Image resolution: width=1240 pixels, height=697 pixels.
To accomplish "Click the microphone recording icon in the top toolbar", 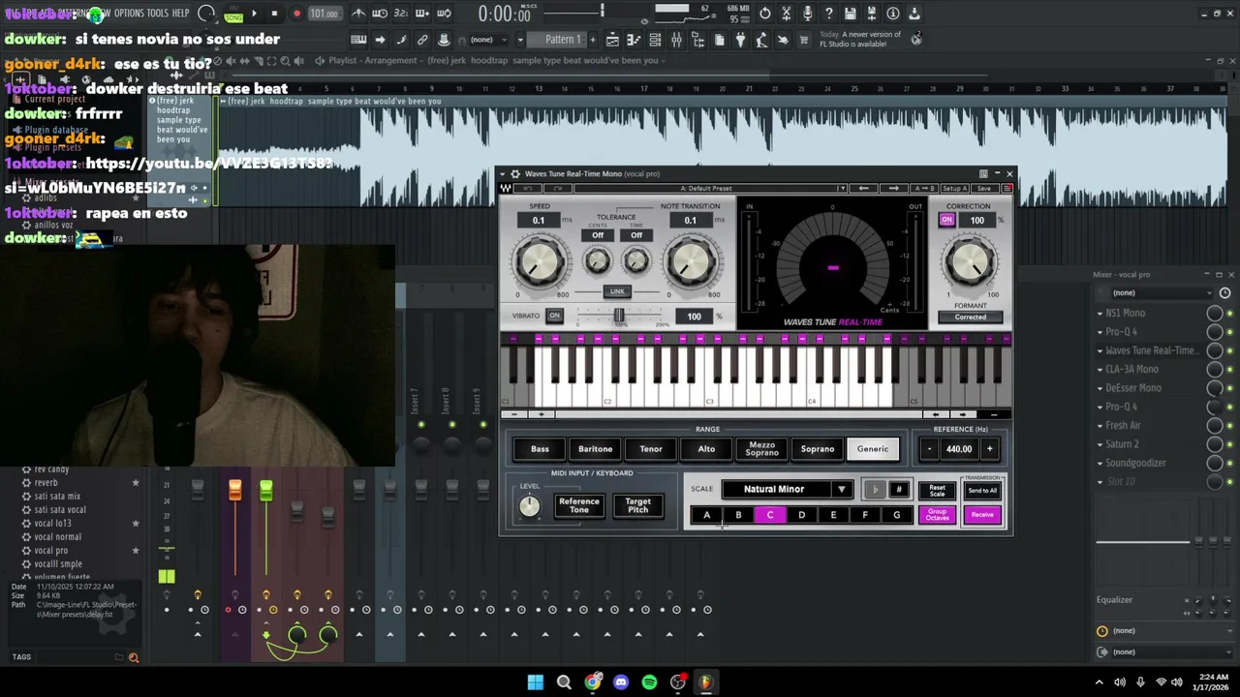I will click(x=808, y=14).
